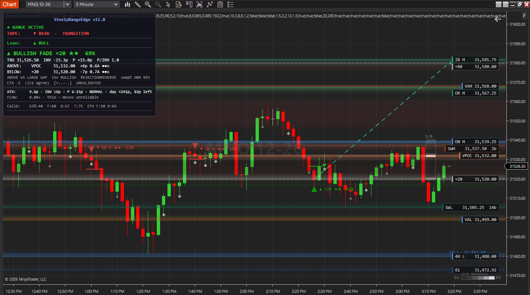
Task: Click the R1 31,472.92 level label
Action: (475, 270)
